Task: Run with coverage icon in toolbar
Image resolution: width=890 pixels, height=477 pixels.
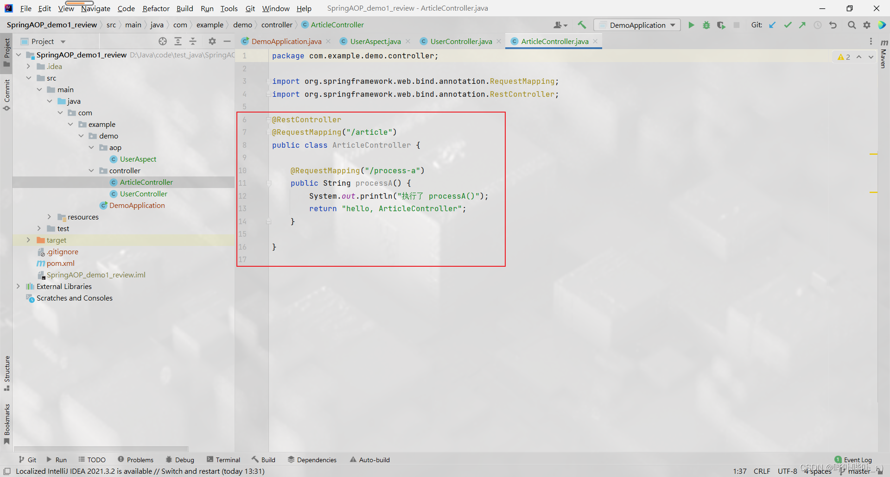Action: [721, 25]
